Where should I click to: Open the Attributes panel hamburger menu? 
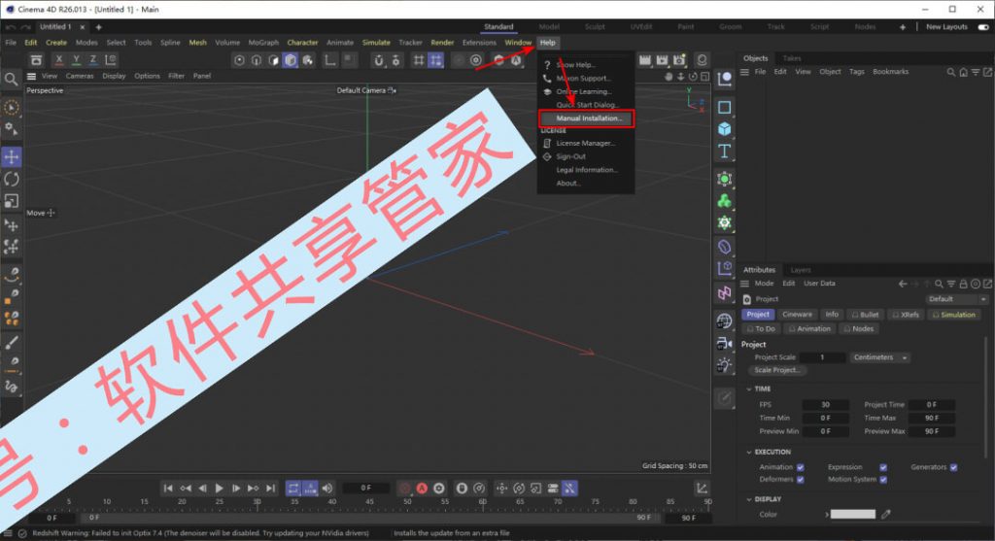[x=745, y=284]
